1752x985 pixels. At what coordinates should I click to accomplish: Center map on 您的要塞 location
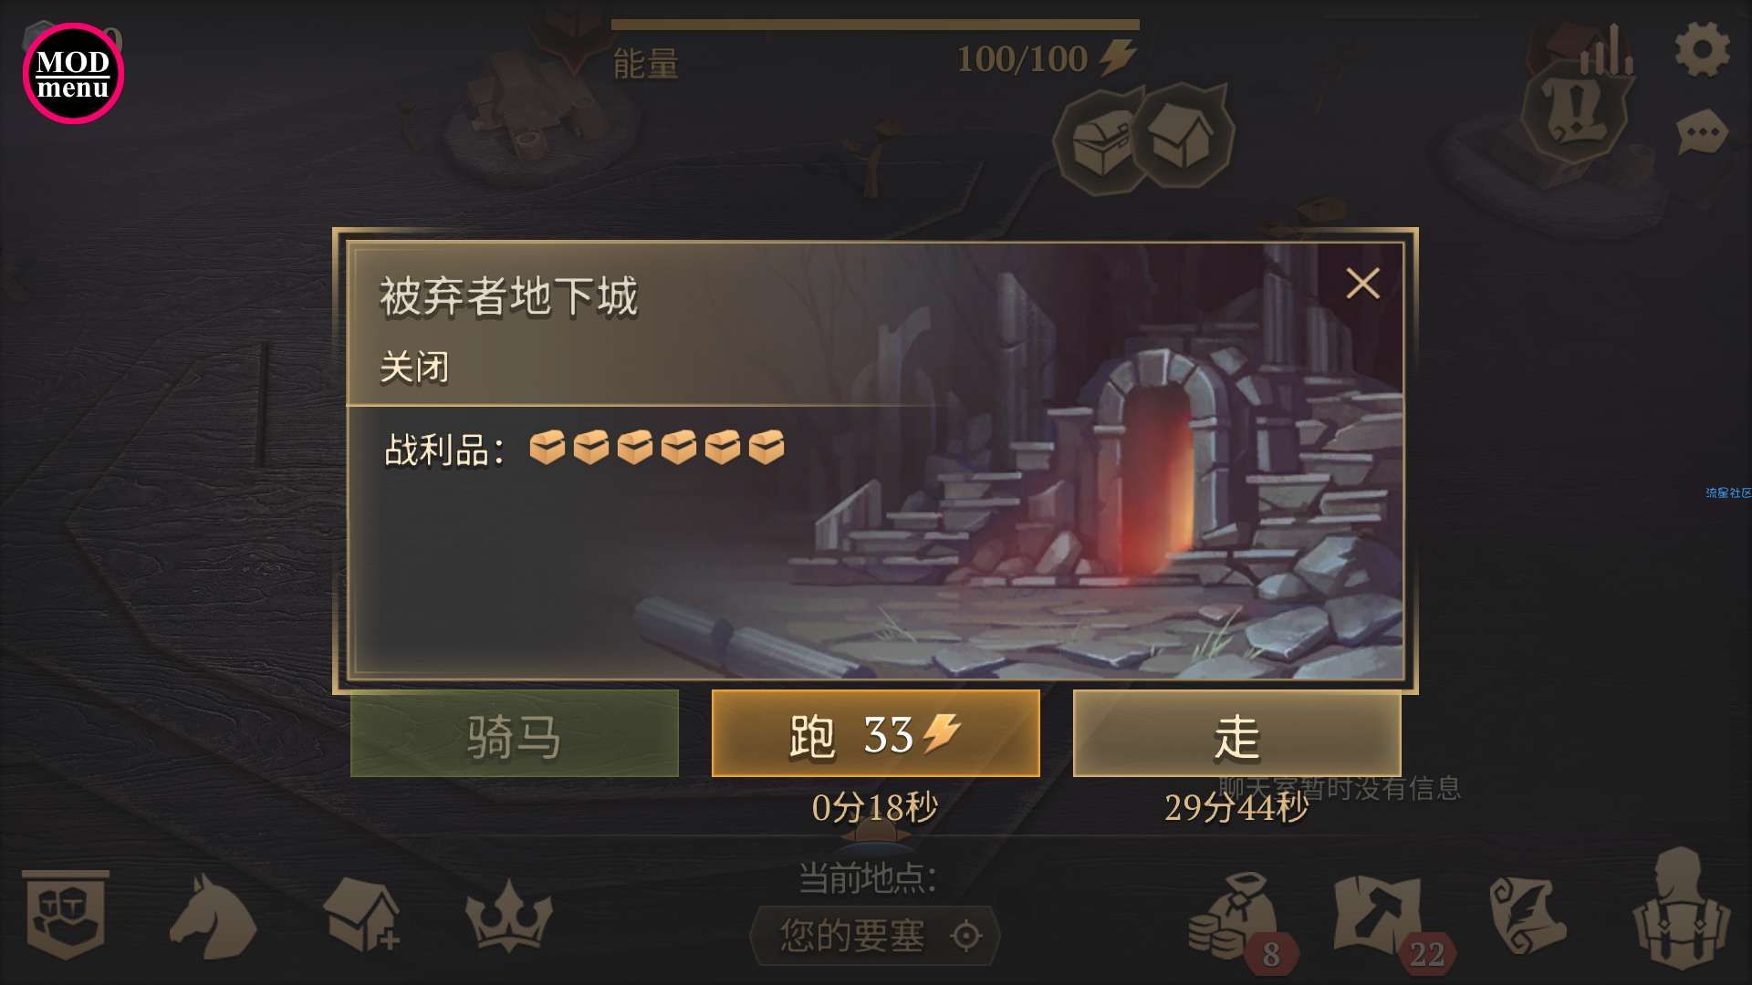(x=874, y=936)
